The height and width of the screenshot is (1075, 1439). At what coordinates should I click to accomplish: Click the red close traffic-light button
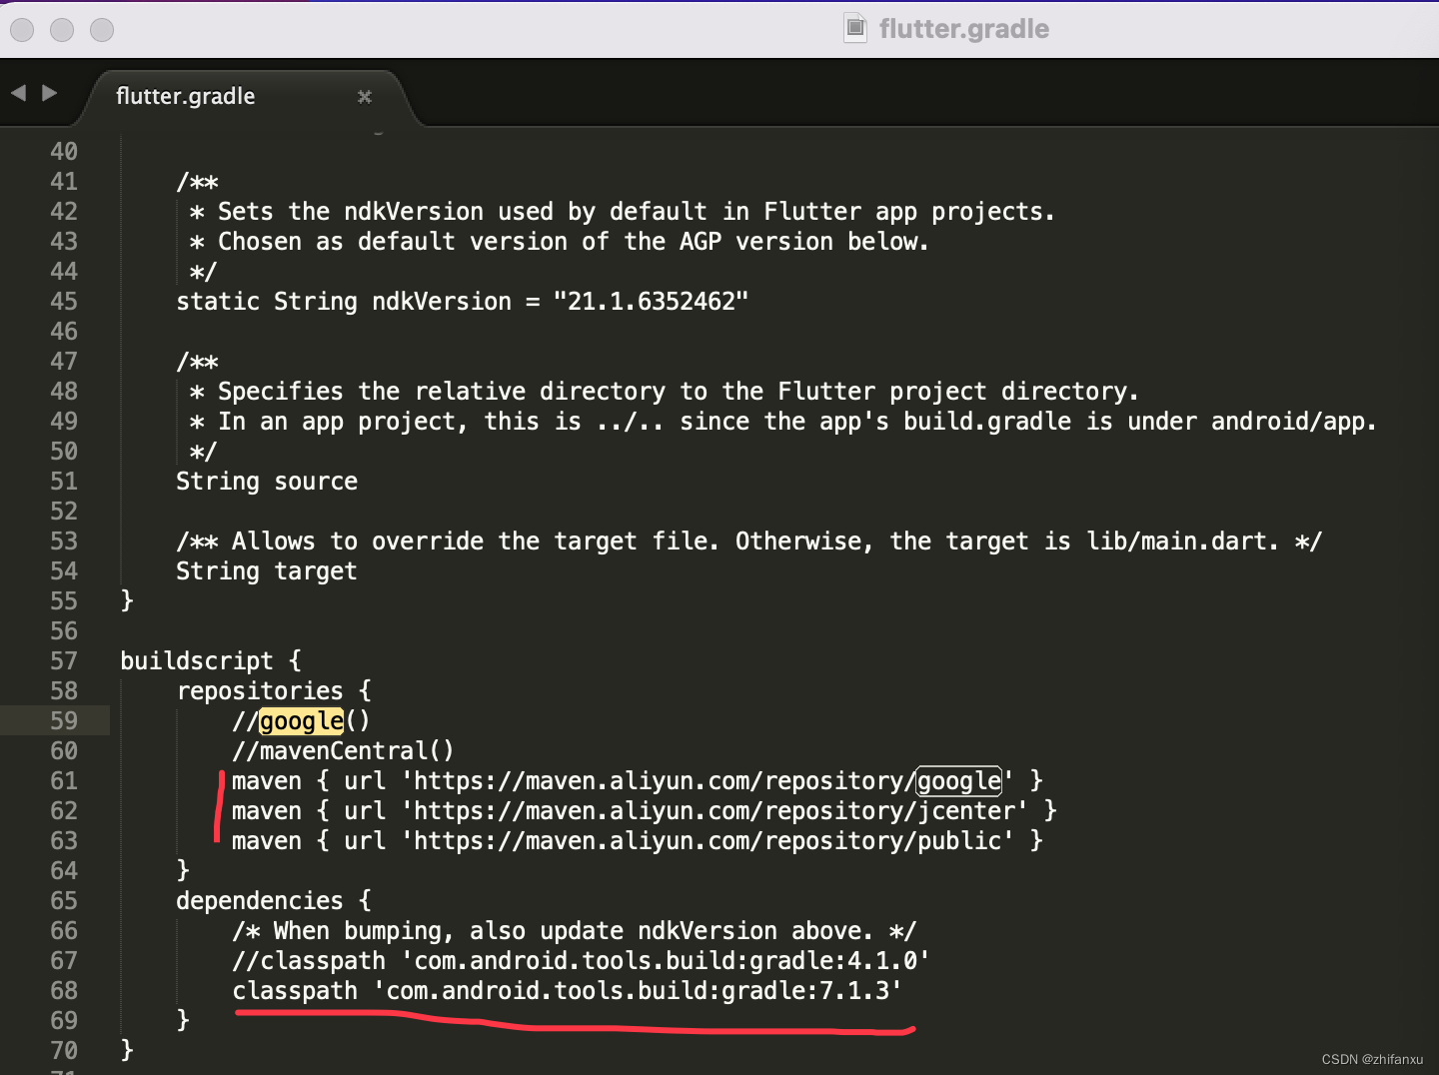pyautogui.click(x=21, y=30)
